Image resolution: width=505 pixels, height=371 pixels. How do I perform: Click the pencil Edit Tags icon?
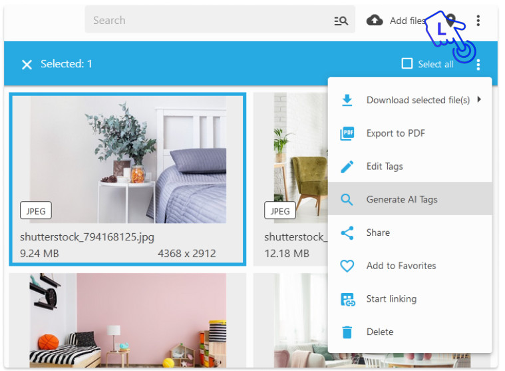pyautogui.click(x=347, y=167)
